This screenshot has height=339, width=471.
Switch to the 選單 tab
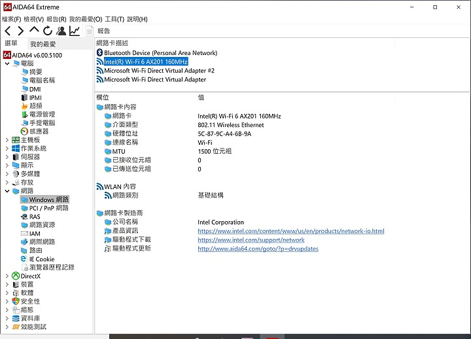(11, 43)
